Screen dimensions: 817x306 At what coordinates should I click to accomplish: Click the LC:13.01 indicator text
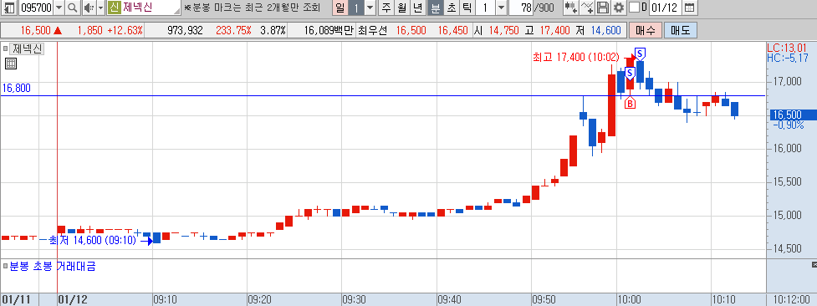point(788,48)
